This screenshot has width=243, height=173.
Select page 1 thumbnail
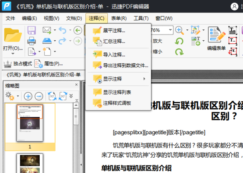pos(30,123)
